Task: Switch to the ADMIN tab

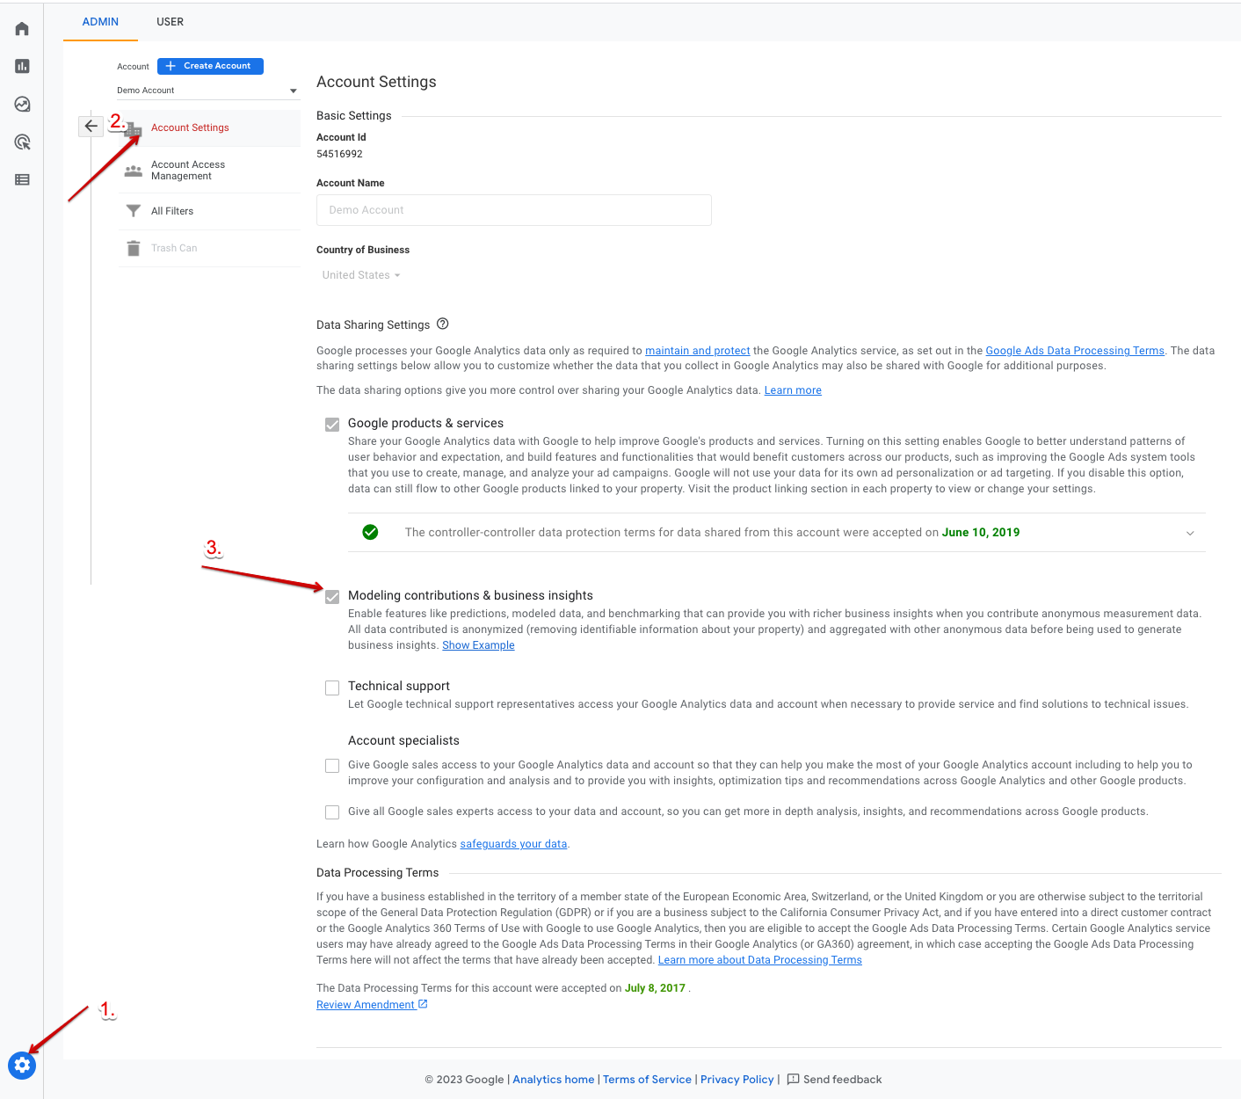Action: click(100, 22)
